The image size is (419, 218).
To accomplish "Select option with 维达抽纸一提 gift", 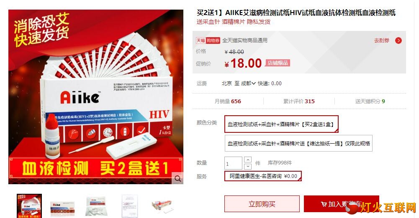I will pos(298,143).
